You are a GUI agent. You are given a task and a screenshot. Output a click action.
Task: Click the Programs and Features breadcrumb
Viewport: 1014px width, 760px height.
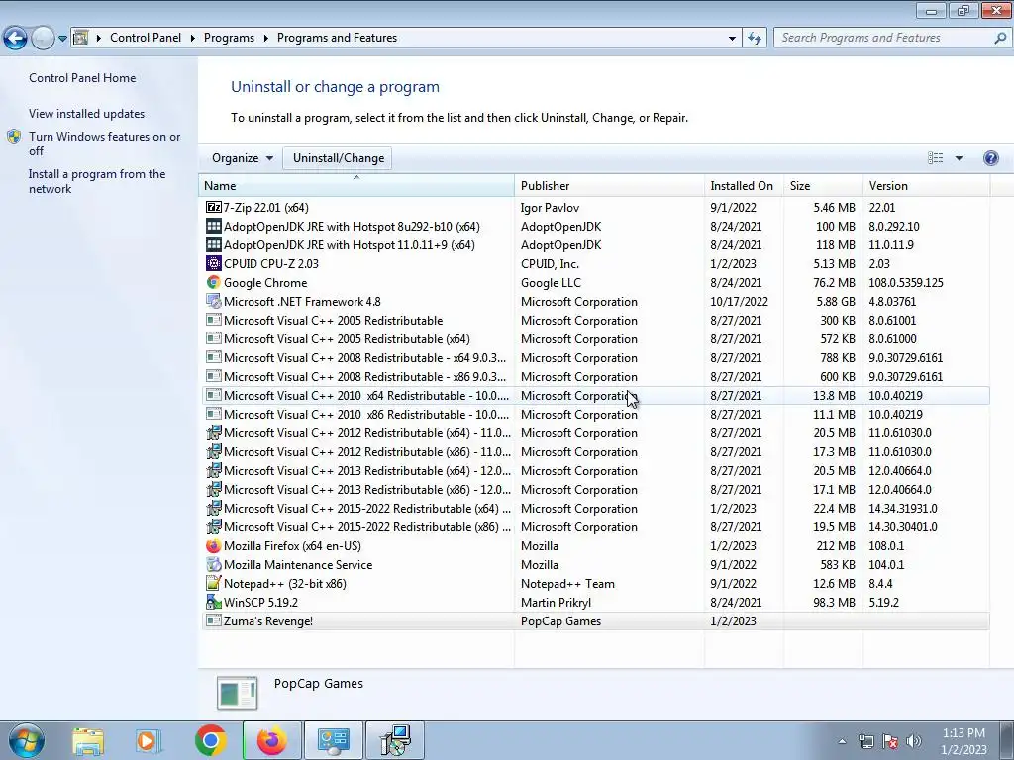[x=337, y=38]
